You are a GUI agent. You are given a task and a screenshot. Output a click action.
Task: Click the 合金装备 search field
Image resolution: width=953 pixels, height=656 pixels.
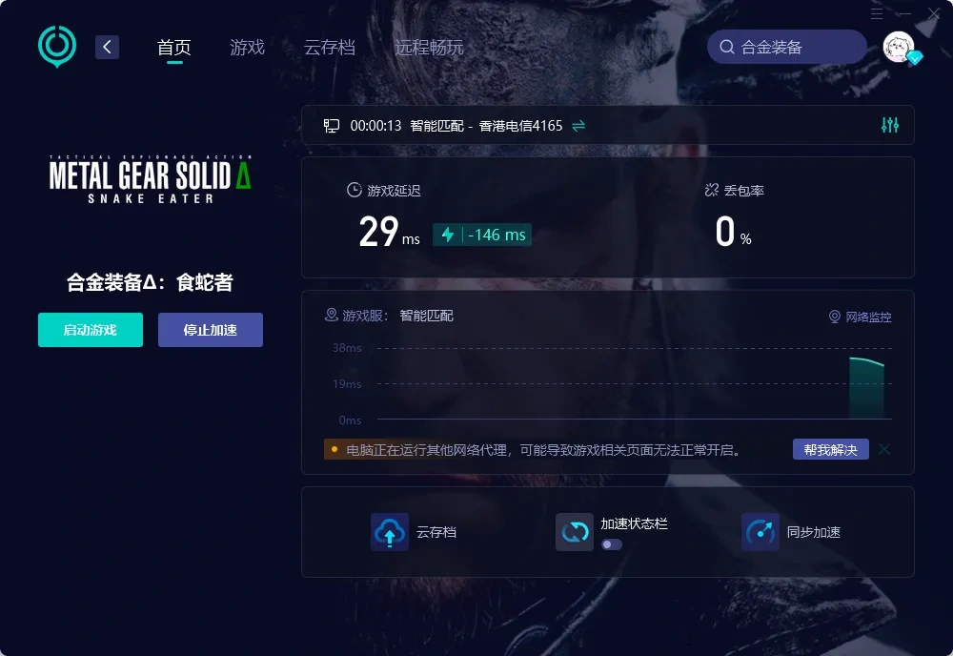click(787, 47)
